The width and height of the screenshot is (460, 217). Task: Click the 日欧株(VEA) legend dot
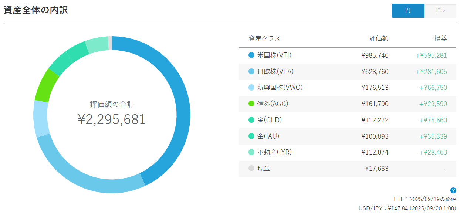coord(251,72)
